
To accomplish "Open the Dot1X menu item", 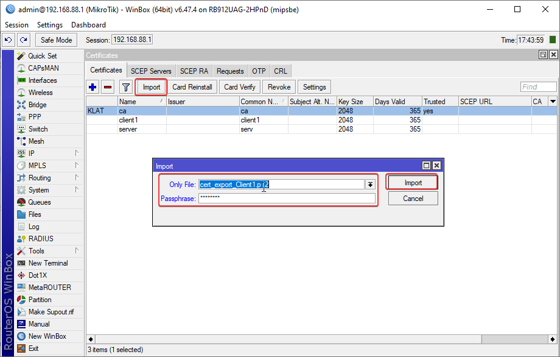I will 49,275.
